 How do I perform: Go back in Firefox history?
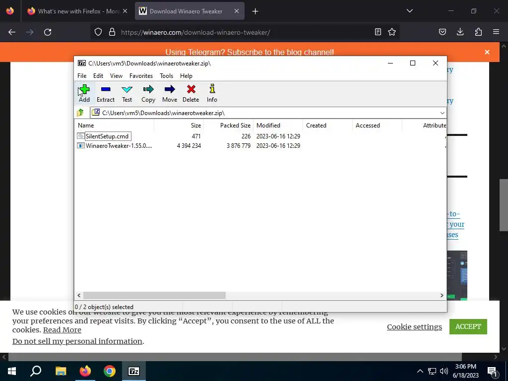[12, 32]
